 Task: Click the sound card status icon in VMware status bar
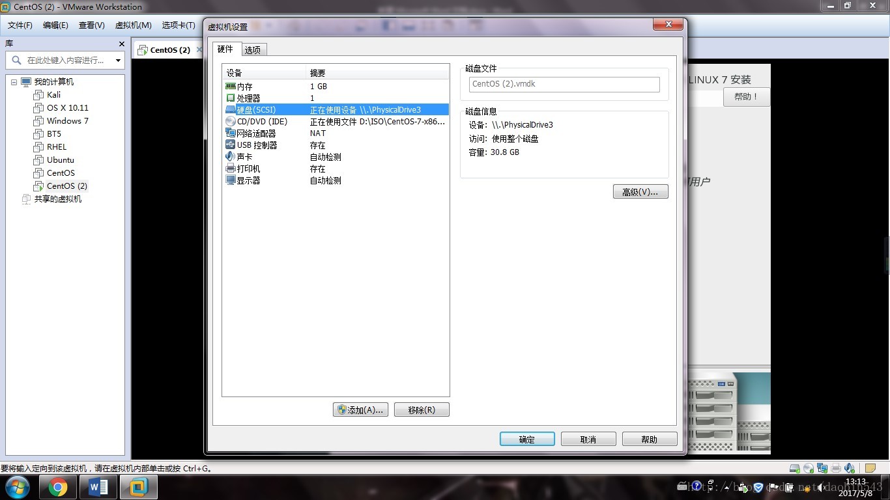tap(850, 468)
